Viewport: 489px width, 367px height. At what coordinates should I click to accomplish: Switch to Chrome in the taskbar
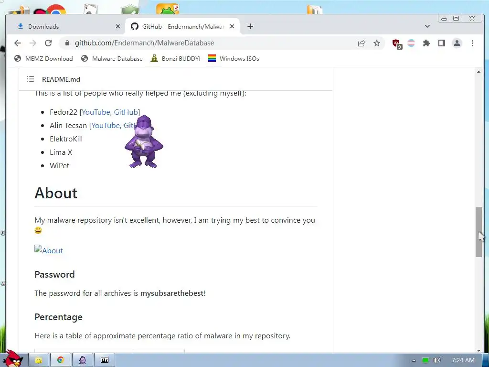pyautogui.click(x=61, y=360)
